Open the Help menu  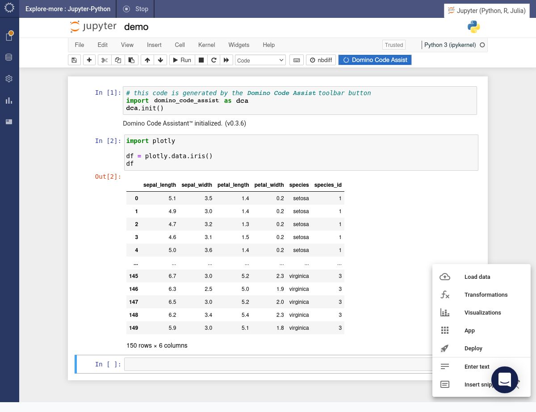(x=269, y=45)
